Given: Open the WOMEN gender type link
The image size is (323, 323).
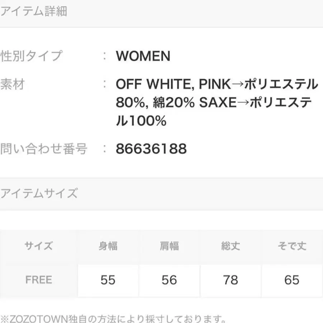Looking at the screenshot, I should tap(143, 56).
